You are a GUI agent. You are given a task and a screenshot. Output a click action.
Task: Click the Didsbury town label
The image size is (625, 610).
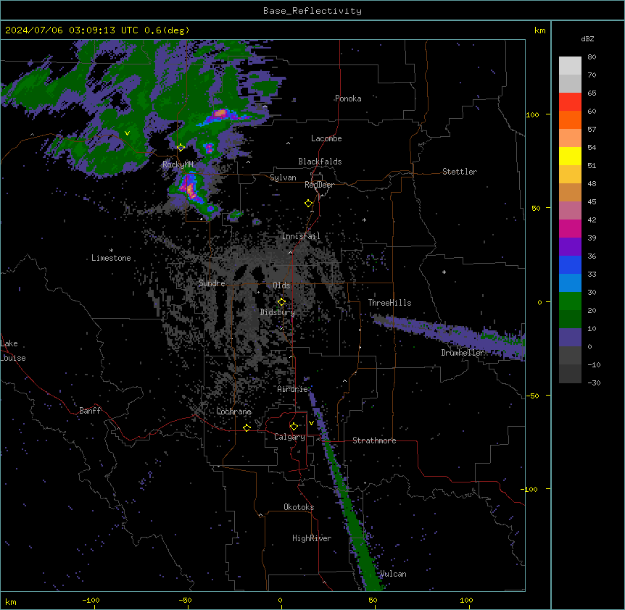click(x=277, y=312)
